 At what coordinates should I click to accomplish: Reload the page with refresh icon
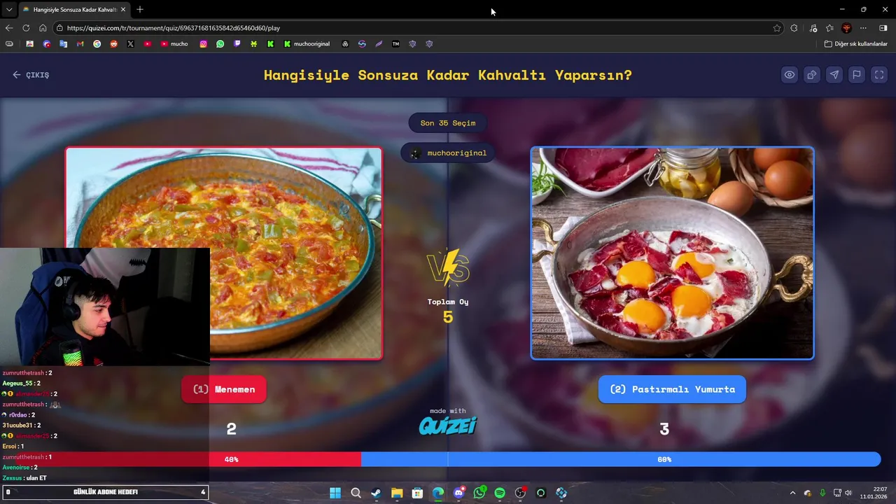coord(26,28)
